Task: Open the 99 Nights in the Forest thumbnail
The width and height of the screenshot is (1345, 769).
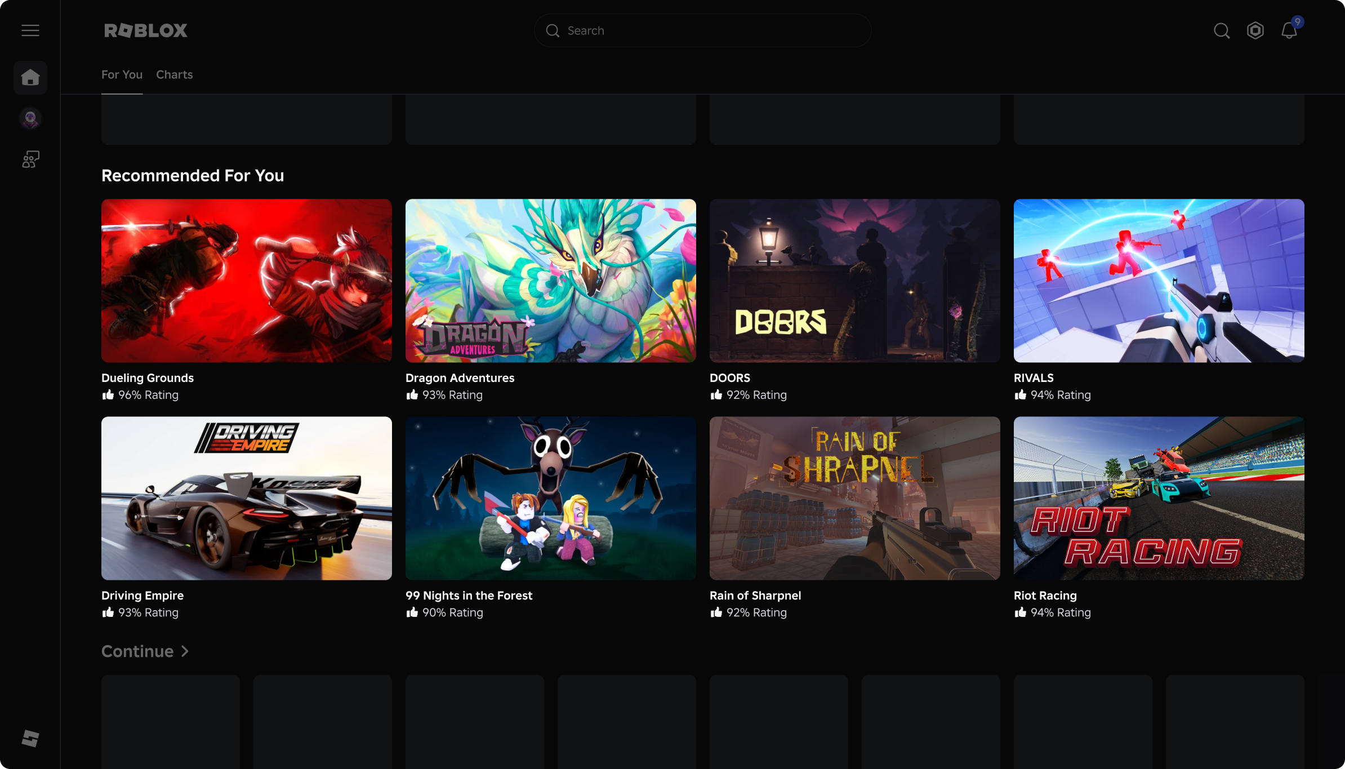Action: coord(551,498)
